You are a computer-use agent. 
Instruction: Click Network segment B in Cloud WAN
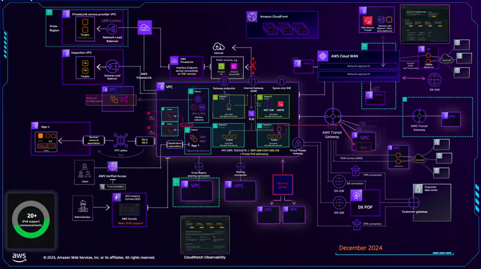pyautogui.click(x=358, y=74)
